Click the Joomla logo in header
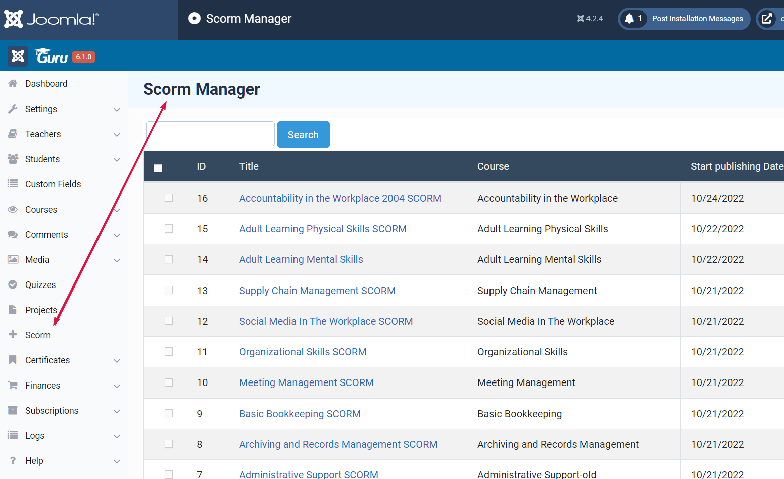 tap(51, 19)
